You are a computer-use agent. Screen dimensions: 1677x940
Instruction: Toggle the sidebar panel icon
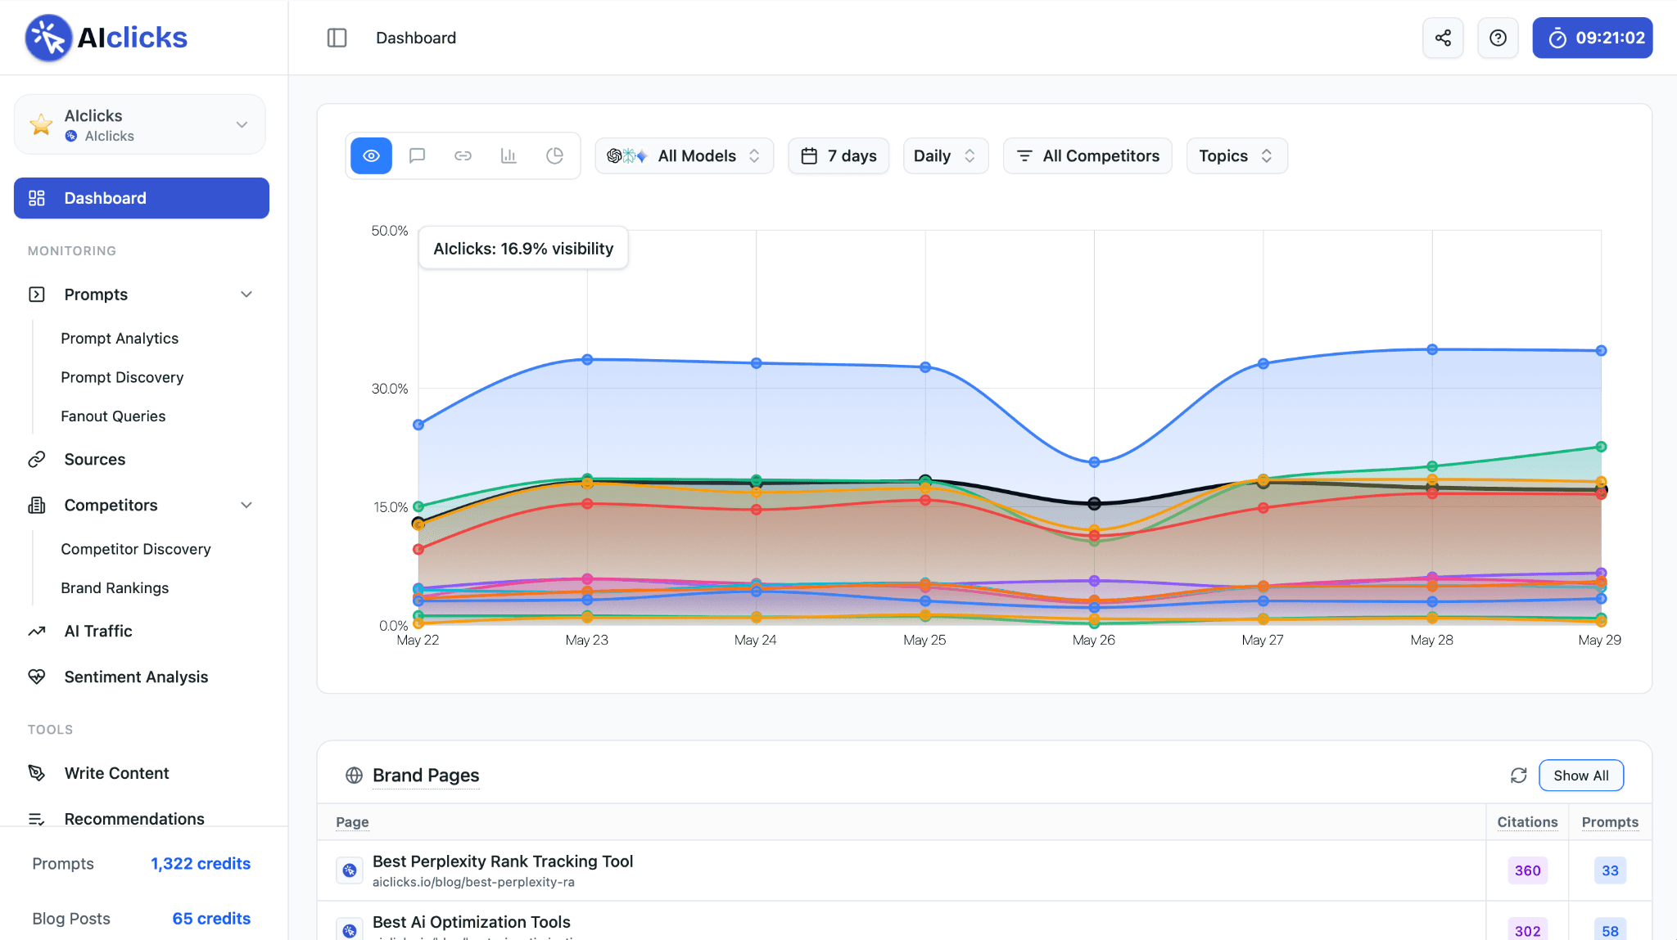pyautogui.click(x=337, y=38)
